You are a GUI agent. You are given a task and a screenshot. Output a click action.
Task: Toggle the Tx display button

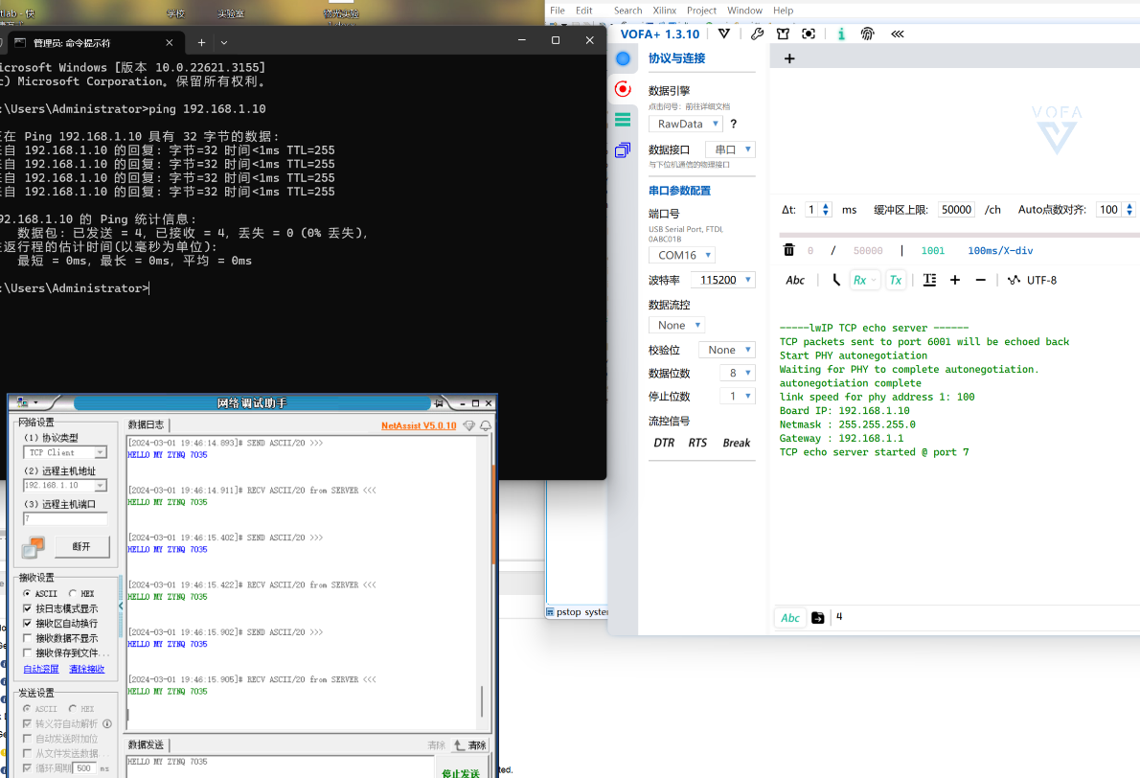click(x=896, y=280)
